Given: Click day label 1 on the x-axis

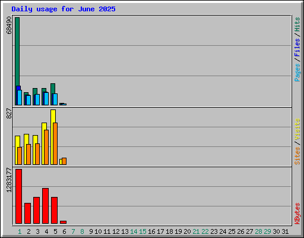Looking at the screenshot, I should point(20,231).
